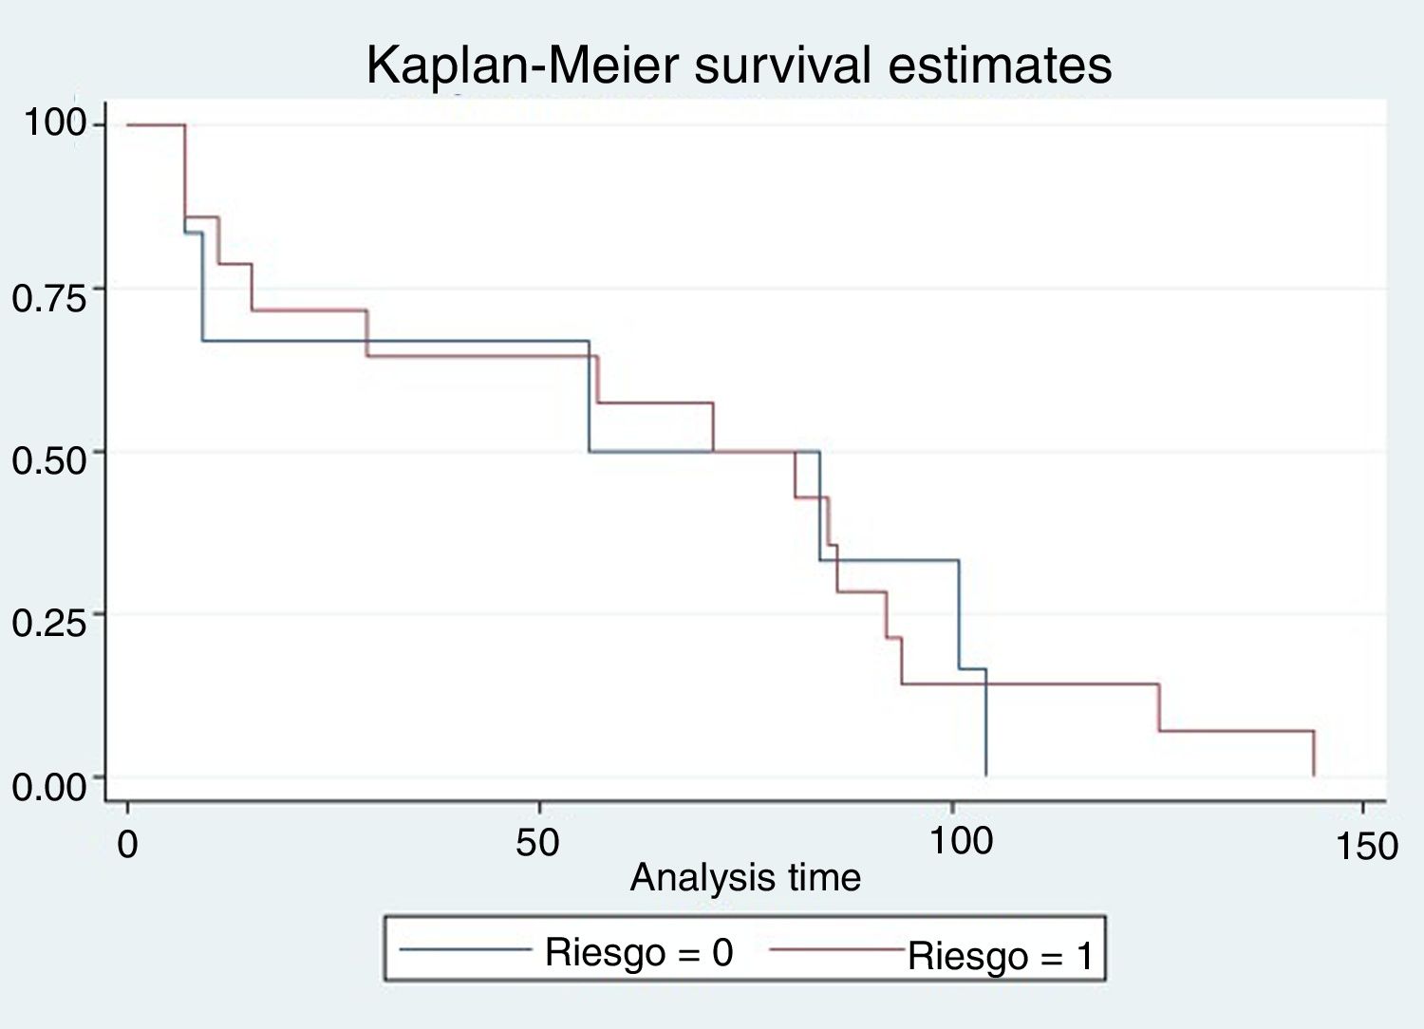Pick the red line sample in the legend
1424x1029 pixels.
tap(835, 948)
